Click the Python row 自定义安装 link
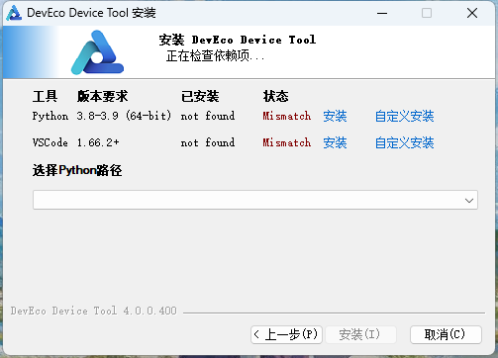 coord(404,116)
